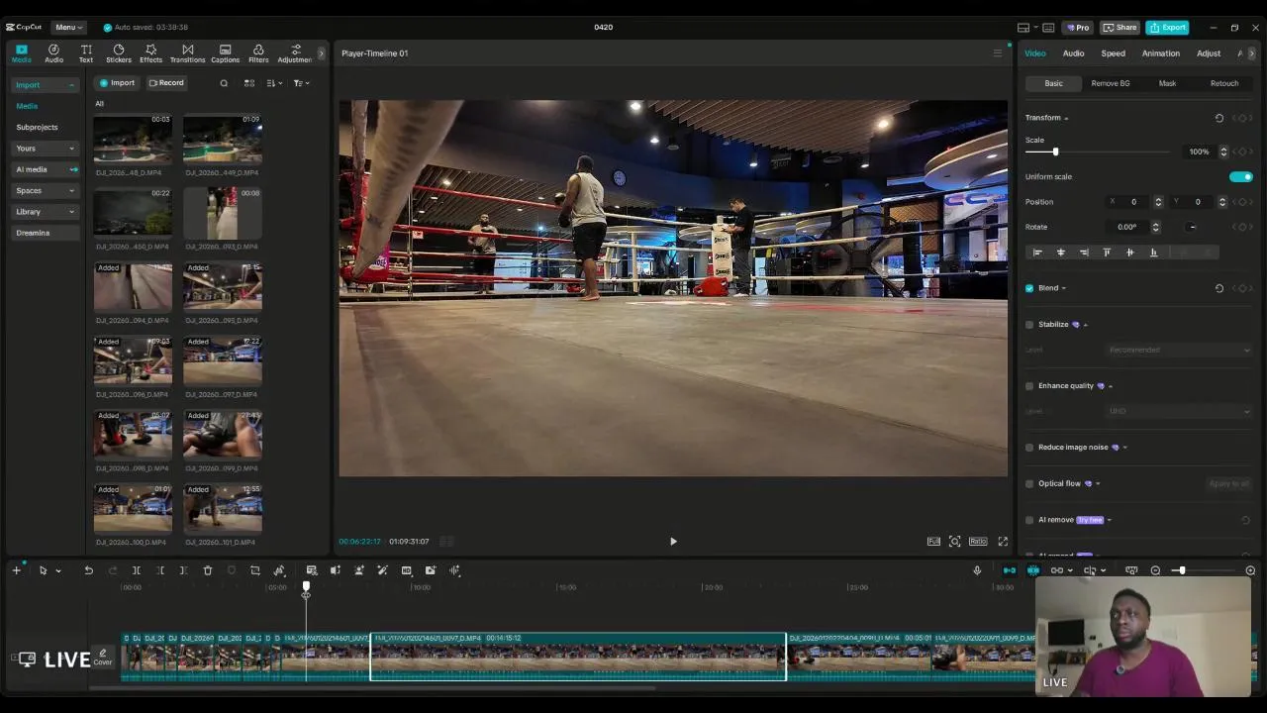Click the Share button
This screenshot has width=1267, height=713.
tap(1120, 28)
